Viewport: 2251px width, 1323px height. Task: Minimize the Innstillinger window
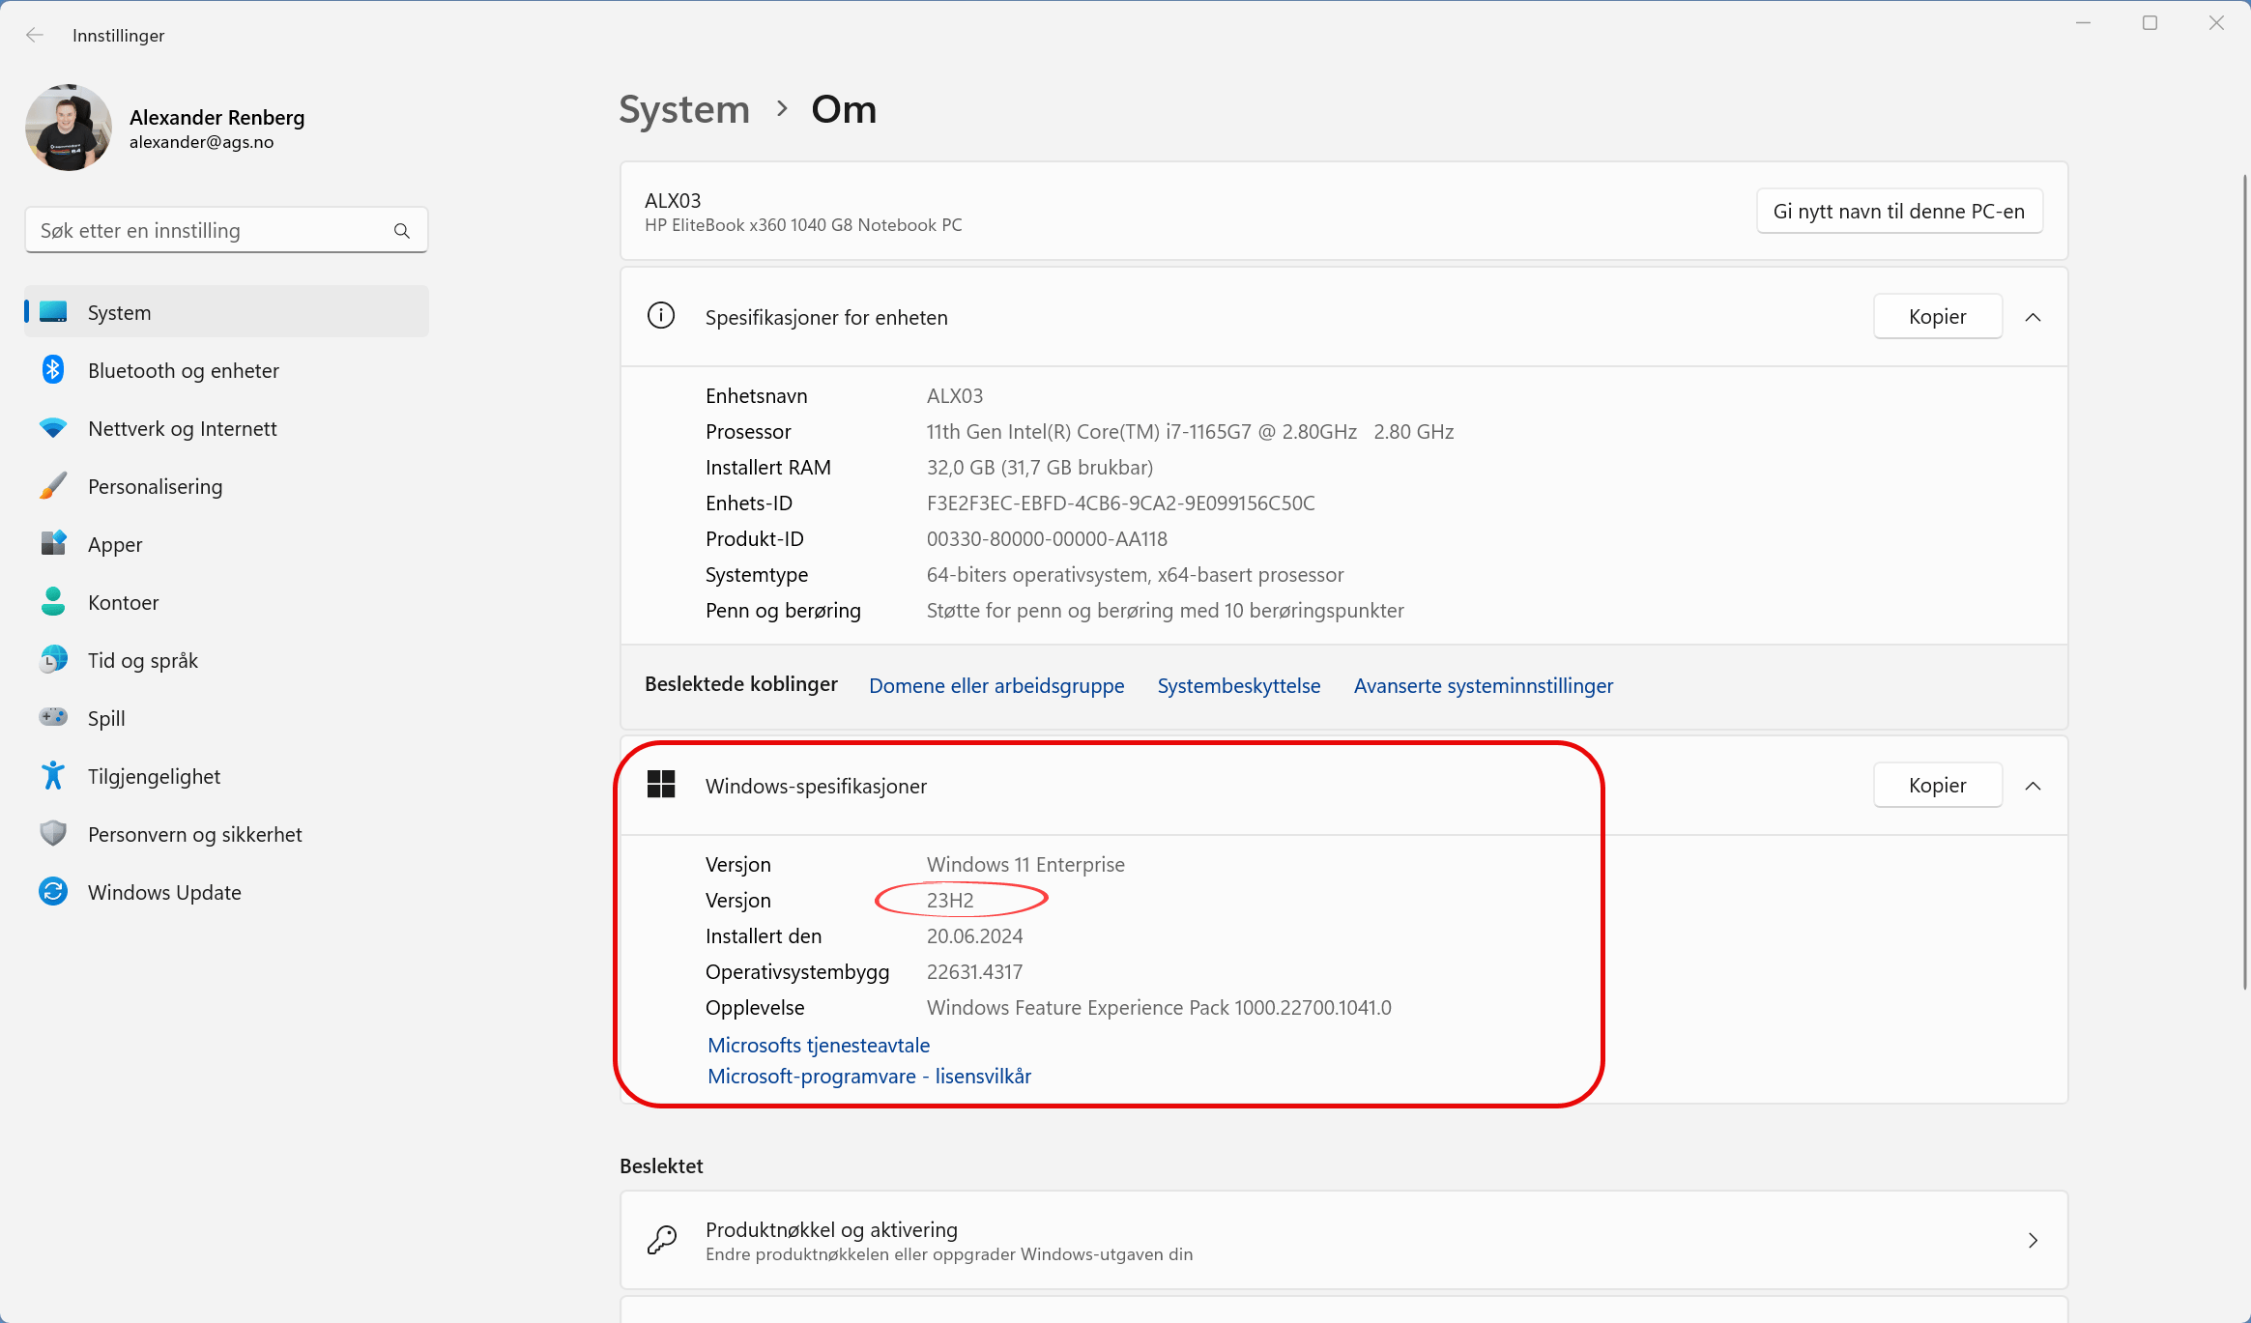click(2083, 23)
